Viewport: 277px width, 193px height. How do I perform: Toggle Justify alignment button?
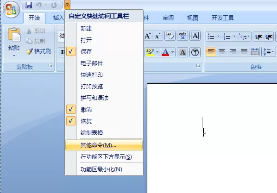tap(244, 52)
